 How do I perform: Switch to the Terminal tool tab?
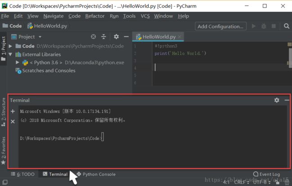pos(55,174)
